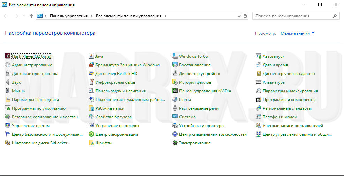This screenshot has height=176, width=344.
Task: Open Рабочие папки link
Action: (x=110, y=108)
